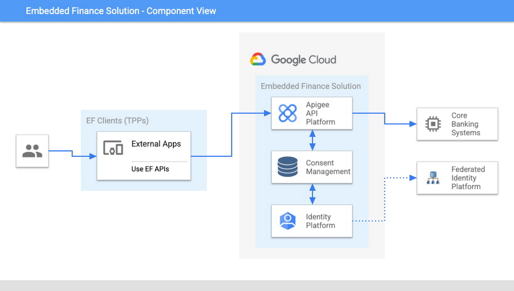Screen dimensions: 514x291
Task: Select the Core Banking Systems chip icon
Action: click(433, 124)
